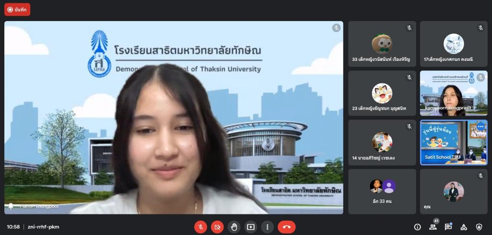492x235 pixels.
Task: Raise your hand
Action: 234,227
